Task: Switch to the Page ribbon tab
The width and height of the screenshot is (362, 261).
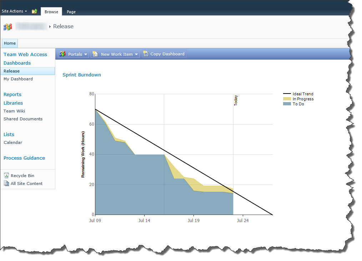Action: tap(71, 12)
